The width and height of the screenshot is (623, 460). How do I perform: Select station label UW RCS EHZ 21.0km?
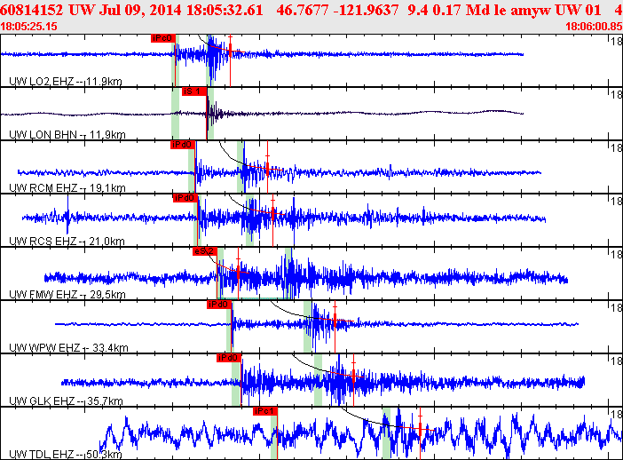point(67,241)
